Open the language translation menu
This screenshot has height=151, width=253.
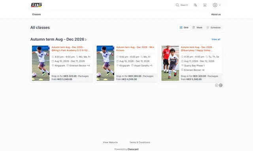click(195, 5)
